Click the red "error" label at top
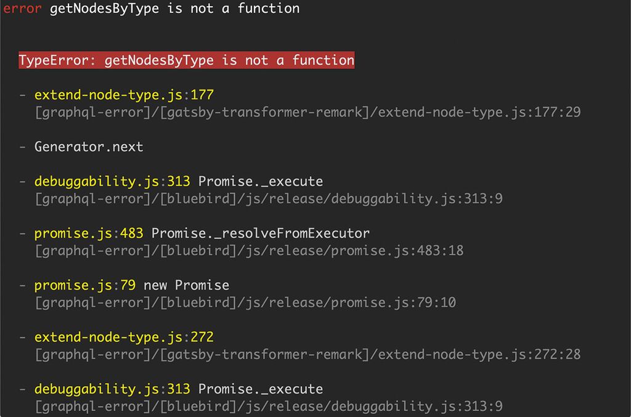Image resolution: width=631 pixels, height=417 pixels. [22, 9]
